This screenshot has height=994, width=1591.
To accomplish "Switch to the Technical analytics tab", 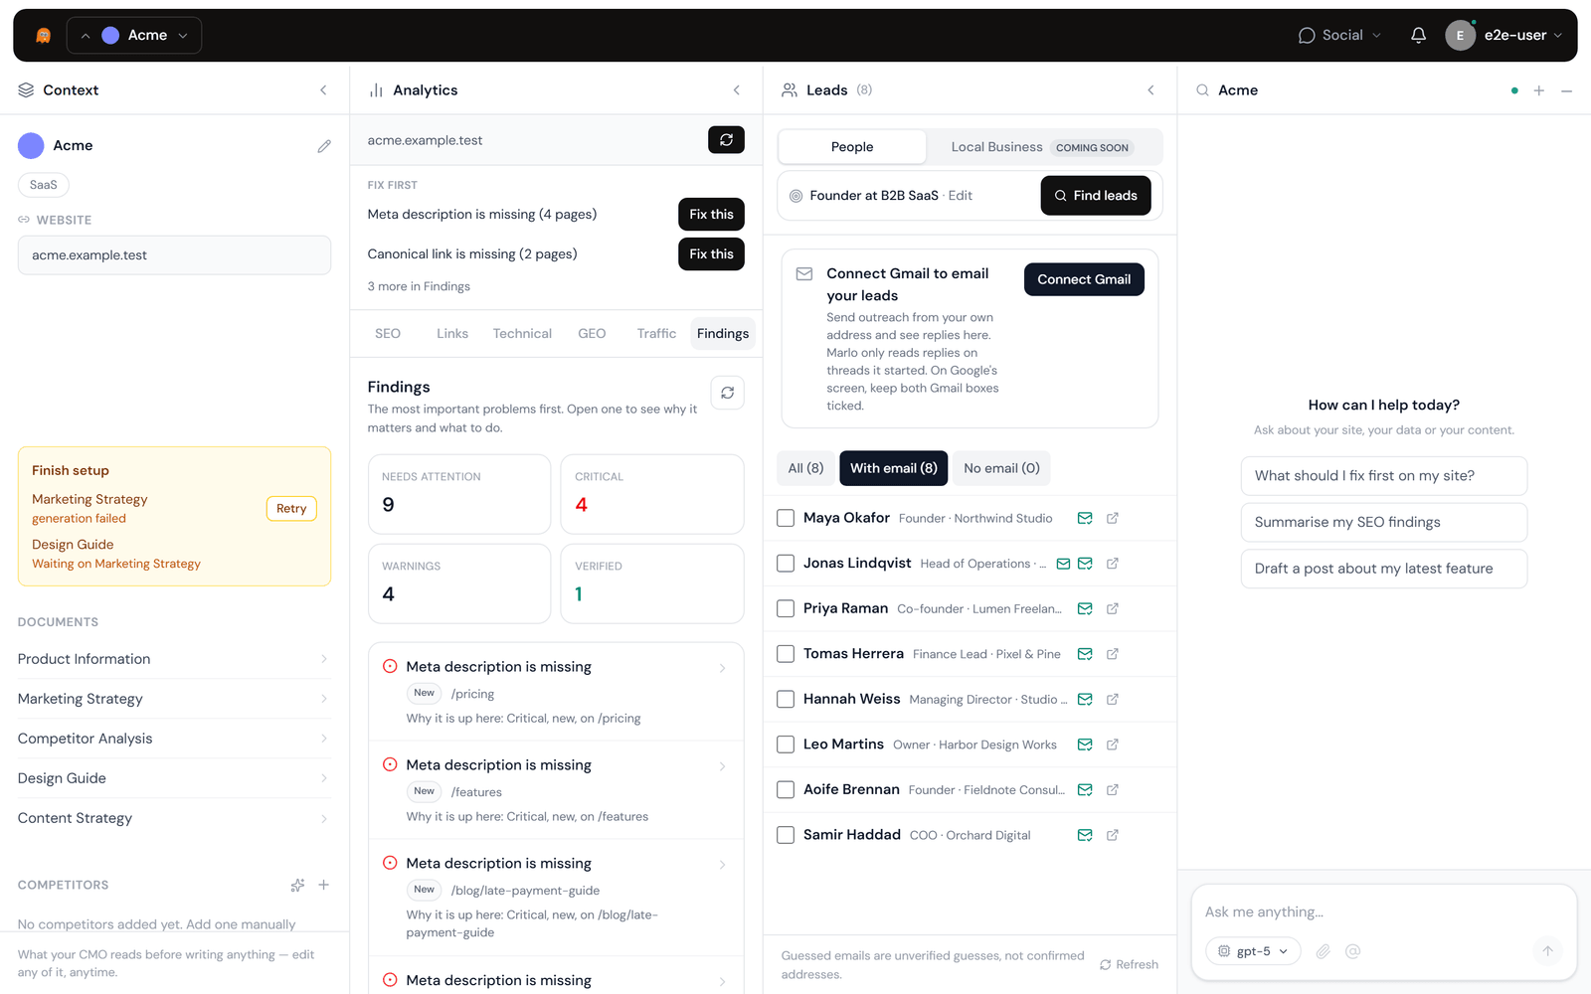I will click(522, 334).
